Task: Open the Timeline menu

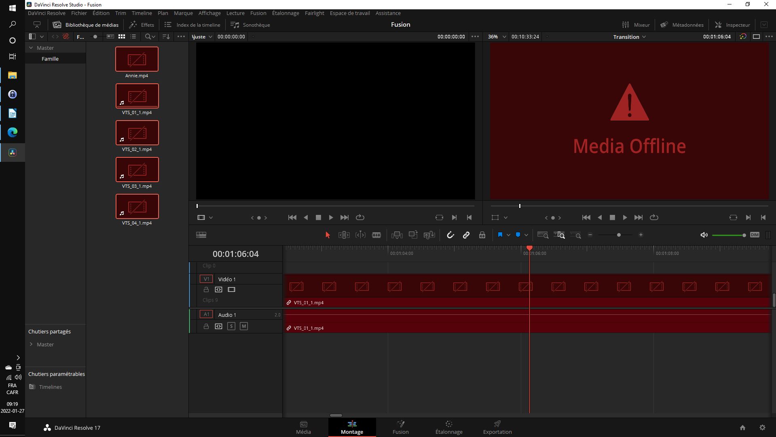Action: [142, 13]
